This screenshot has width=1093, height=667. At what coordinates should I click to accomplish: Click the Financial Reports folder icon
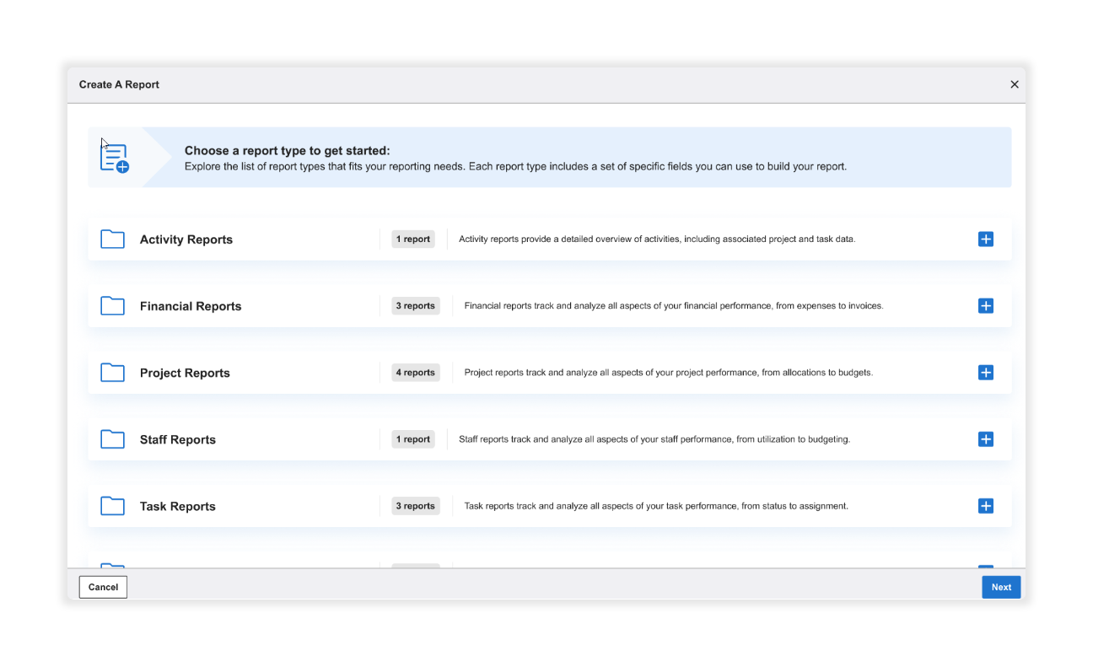pos(112,306)
